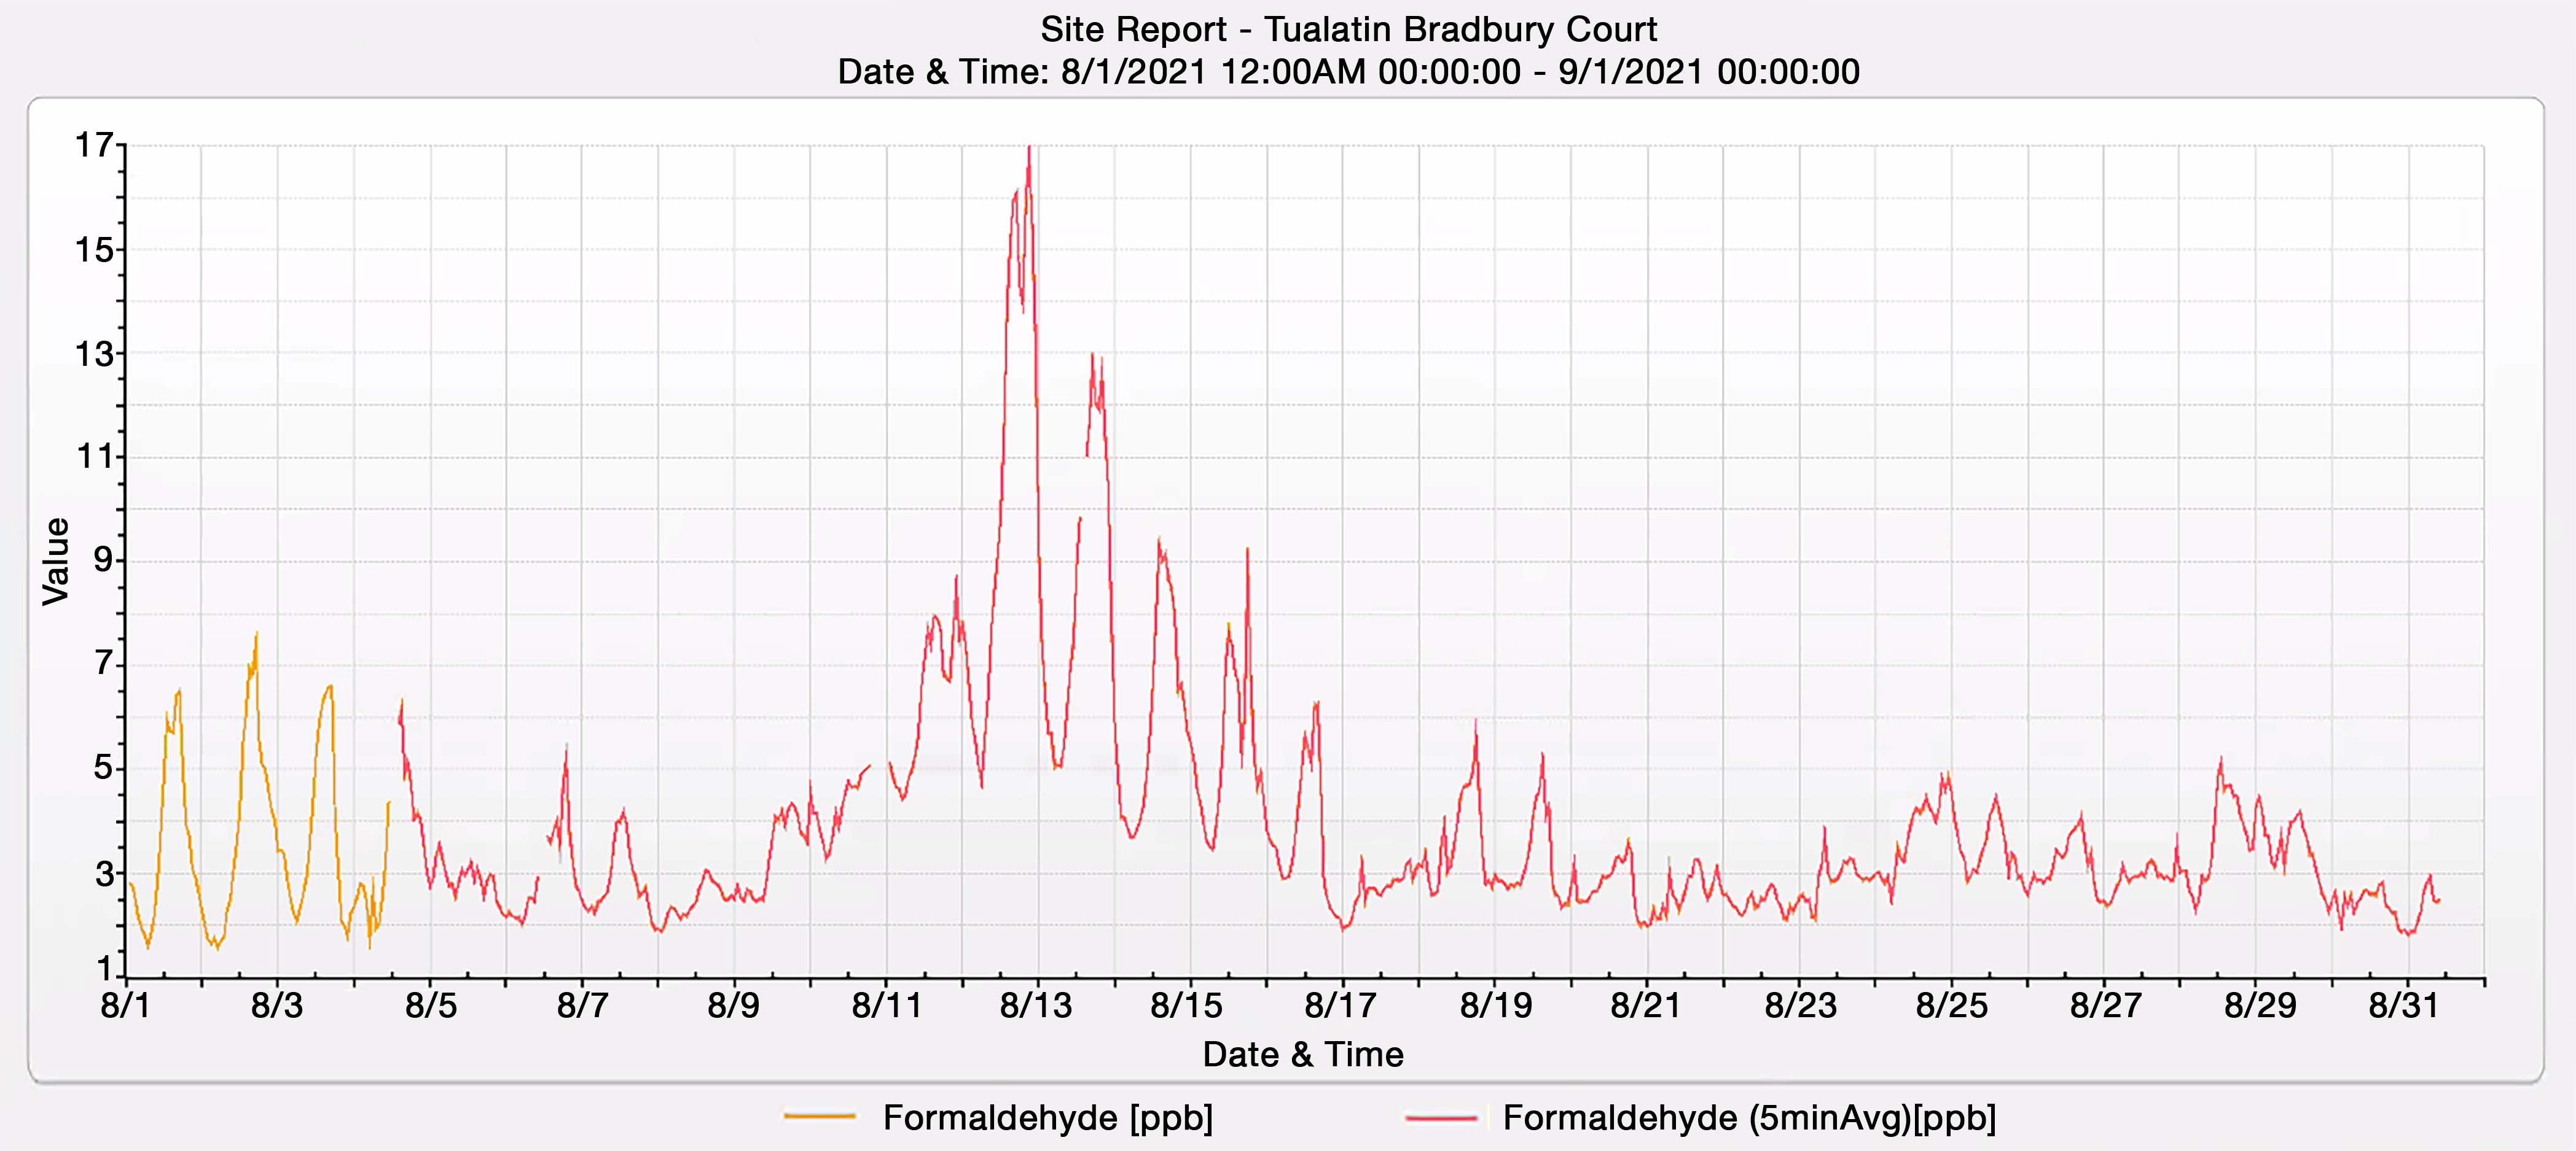2576x1151 pixels.
Task: Click the orange Formaldehyde [ppb] legend line
Action: (820, 1116)
